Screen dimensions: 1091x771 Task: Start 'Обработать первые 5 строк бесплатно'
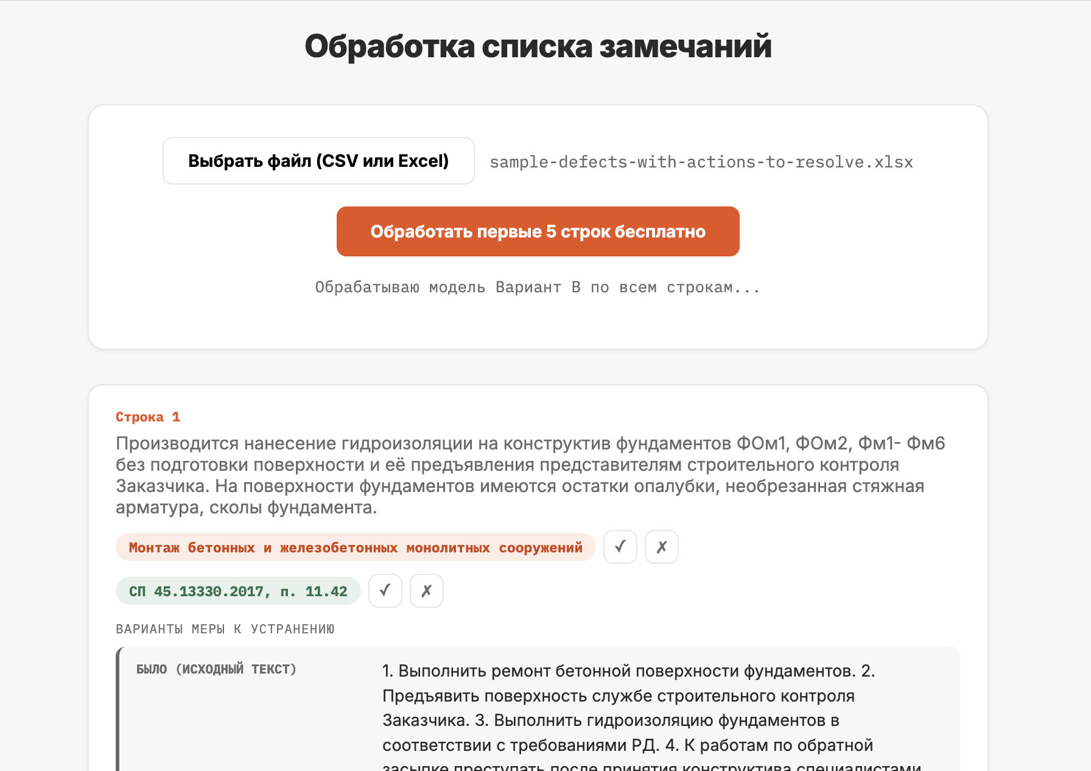point(538,231)
